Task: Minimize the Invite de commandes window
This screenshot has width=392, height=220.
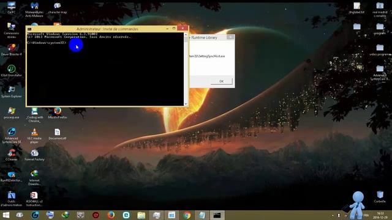Action: point(167,29)
